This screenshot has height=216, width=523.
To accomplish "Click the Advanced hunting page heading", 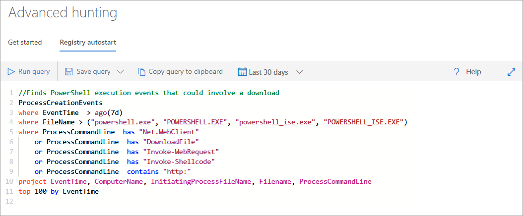I will [x=63, y=13].
